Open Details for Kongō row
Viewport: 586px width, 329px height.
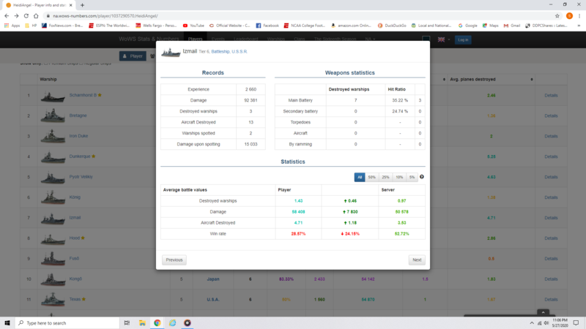click(x=551, y=279)
